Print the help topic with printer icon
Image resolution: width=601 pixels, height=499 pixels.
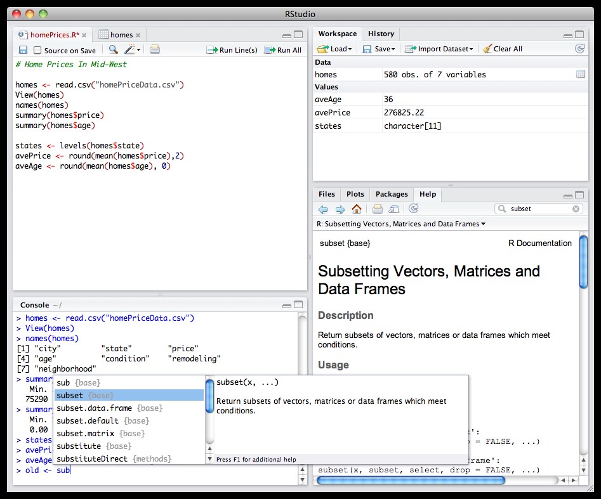[378, 209]
